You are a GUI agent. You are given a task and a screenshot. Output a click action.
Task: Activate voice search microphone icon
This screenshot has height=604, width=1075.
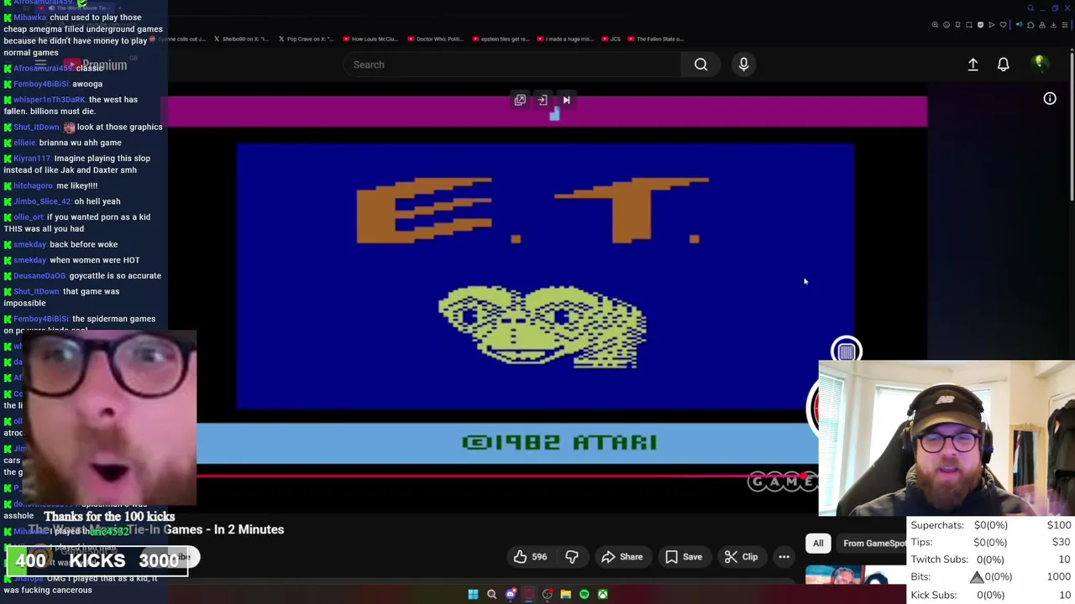[743, 65]
